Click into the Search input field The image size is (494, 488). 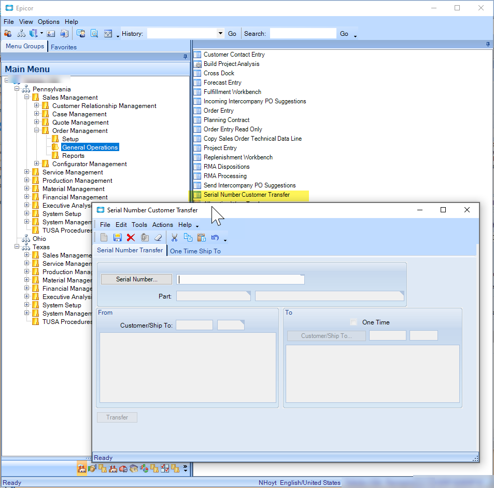tap(303, 33)
